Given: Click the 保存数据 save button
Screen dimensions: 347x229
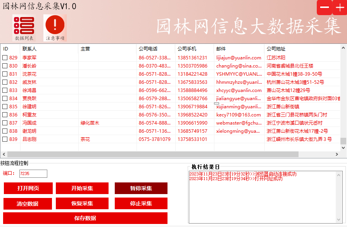Looking at the screenshot, I should tap(85, 218).
